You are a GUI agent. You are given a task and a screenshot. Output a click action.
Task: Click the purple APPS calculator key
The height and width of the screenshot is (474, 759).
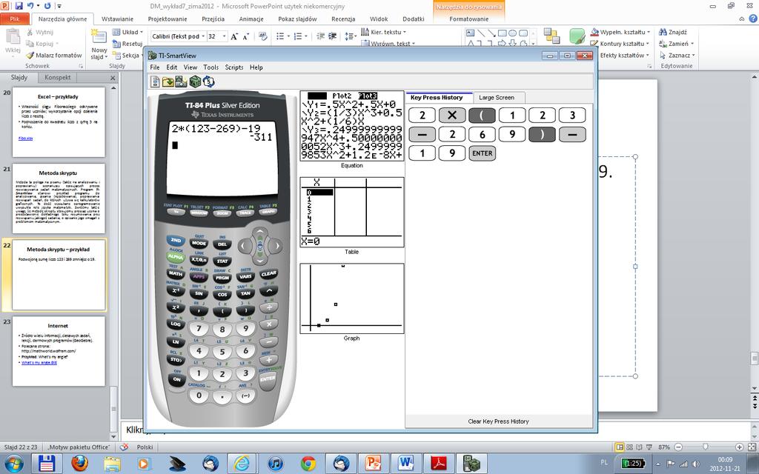click(199, 277)
